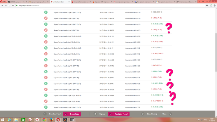The image size is (217, 122).
Task: Click green buy-out icon for tournament #124826
Action: [x=46, y=72]
